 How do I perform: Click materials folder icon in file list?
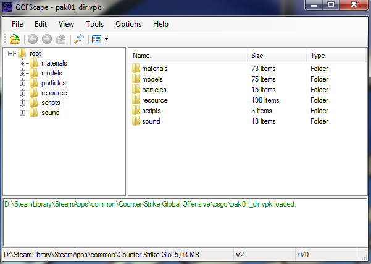tap(136, 68)
